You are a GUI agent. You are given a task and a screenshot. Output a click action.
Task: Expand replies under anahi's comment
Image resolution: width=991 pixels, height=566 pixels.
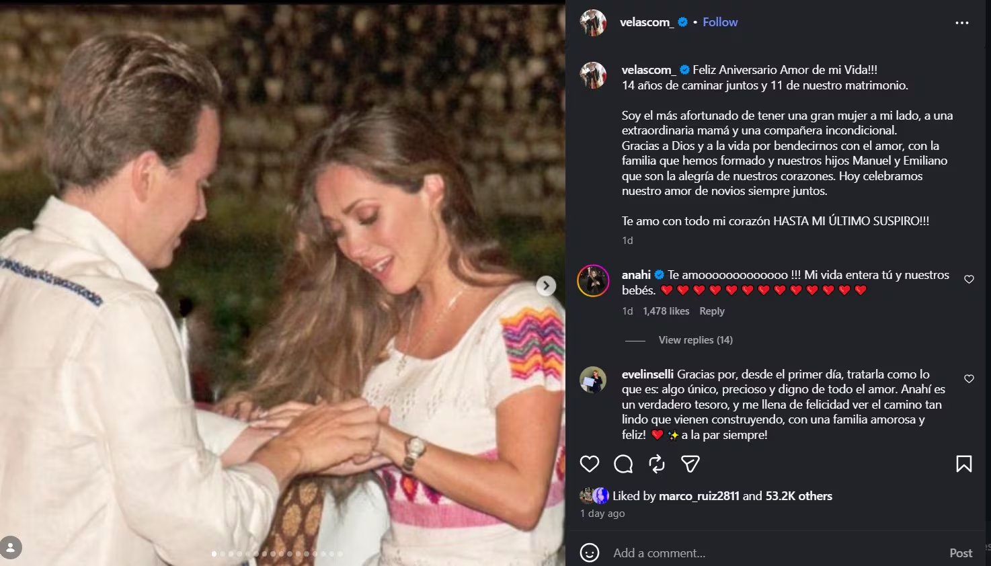click(695, 339)
